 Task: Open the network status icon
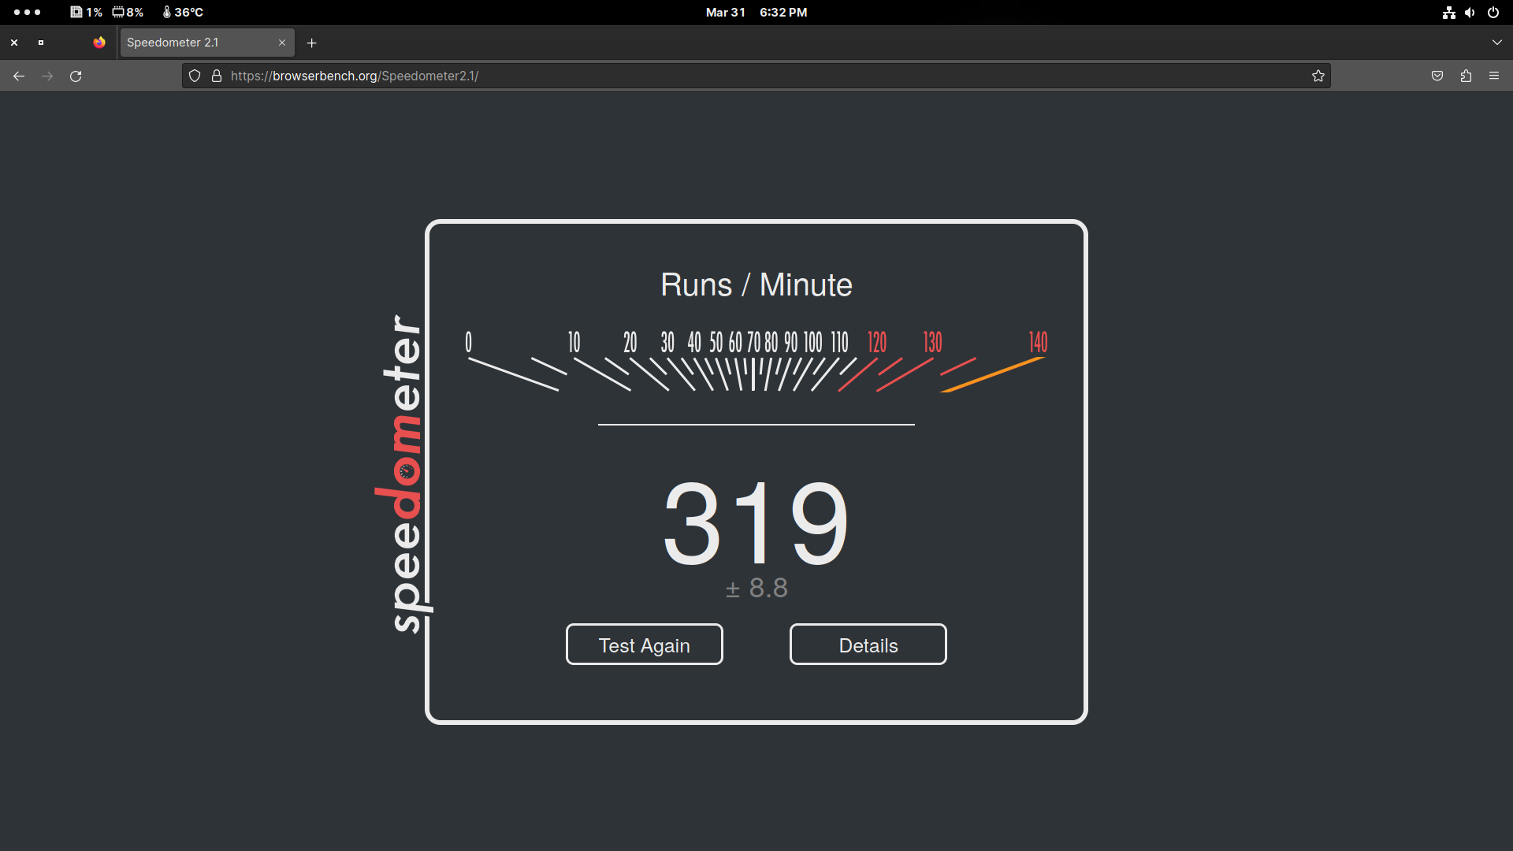1448,13
